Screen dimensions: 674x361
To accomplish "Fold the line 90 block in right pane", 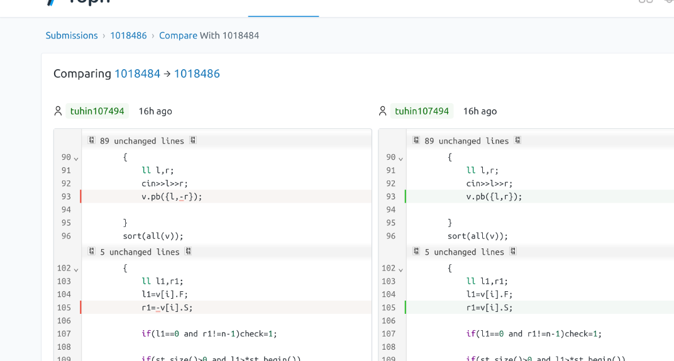I will 401,158.
